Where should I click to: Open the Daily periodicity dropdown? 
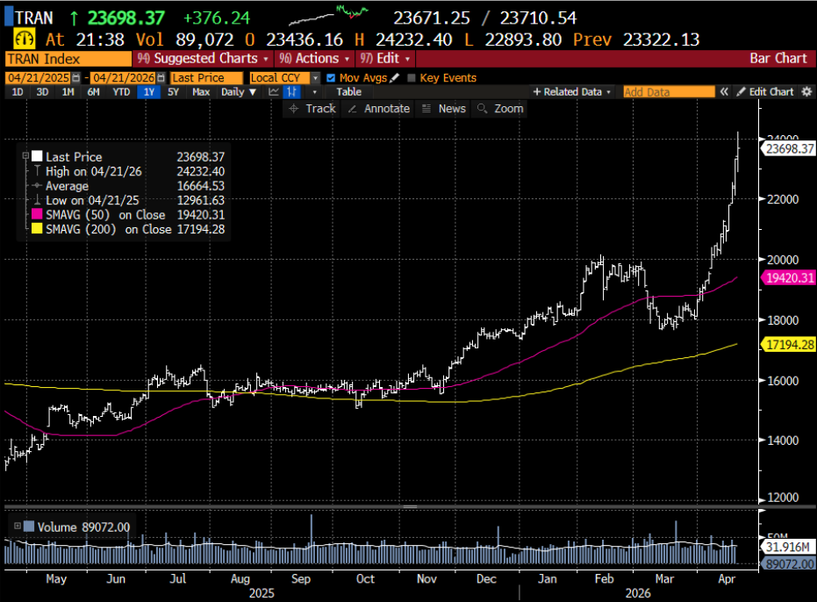click(x=238, y=91)
